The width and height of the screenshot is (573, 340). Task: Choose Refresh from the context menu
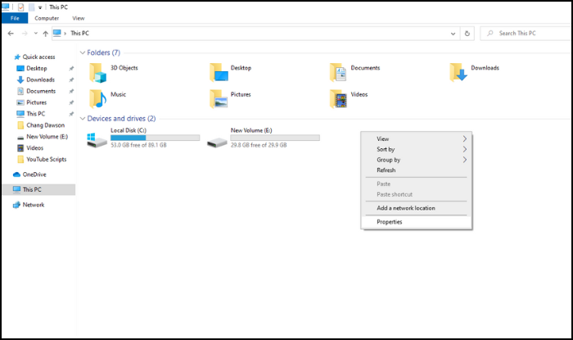[x=416, y=170]
